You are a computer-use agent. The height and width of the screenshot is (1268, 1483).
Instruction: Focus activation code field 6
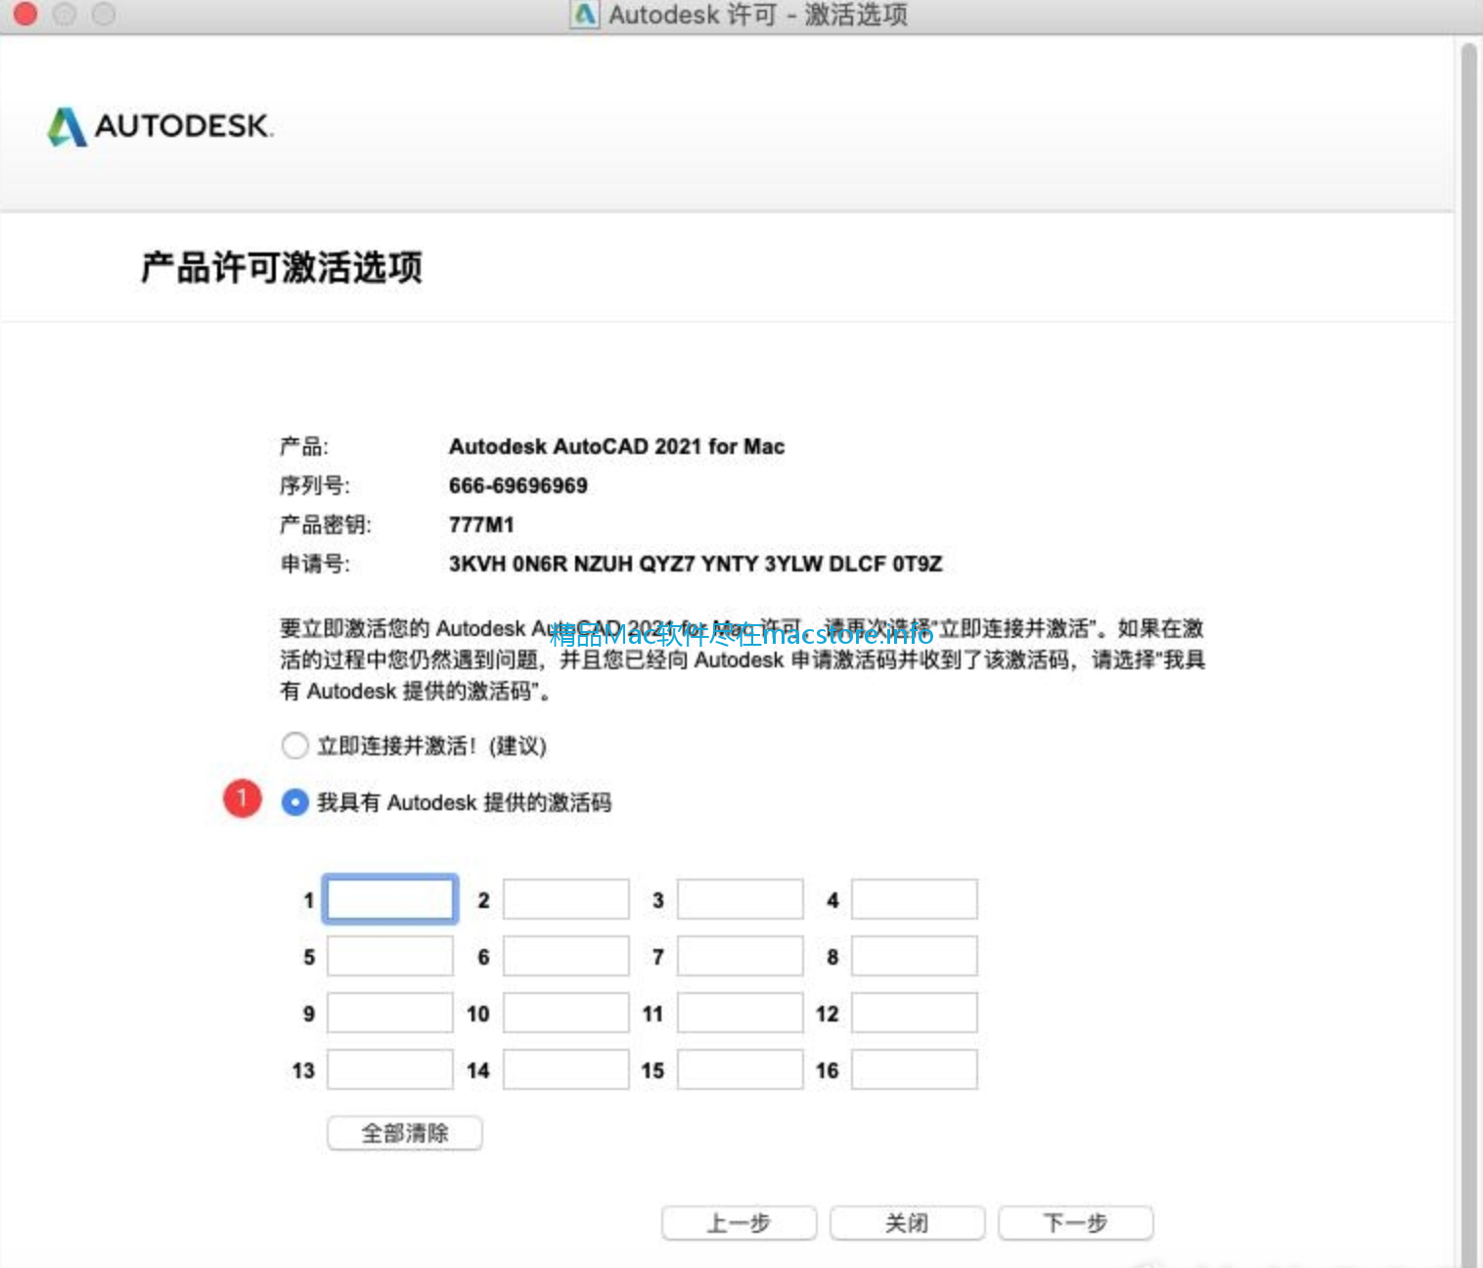coord(565,956)
